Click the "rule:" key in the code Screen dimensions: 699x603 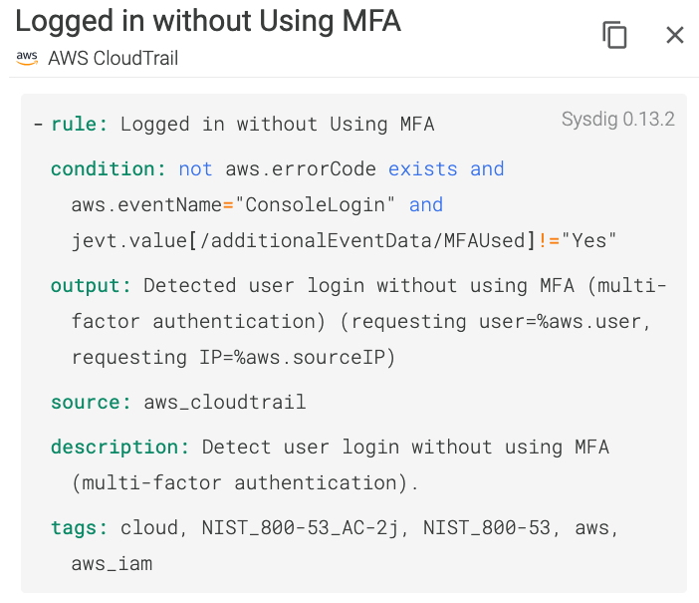click(80, 124)
